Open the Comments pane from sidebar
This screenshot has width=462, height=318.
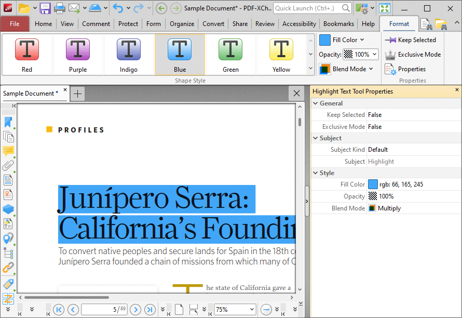[8, 151]
